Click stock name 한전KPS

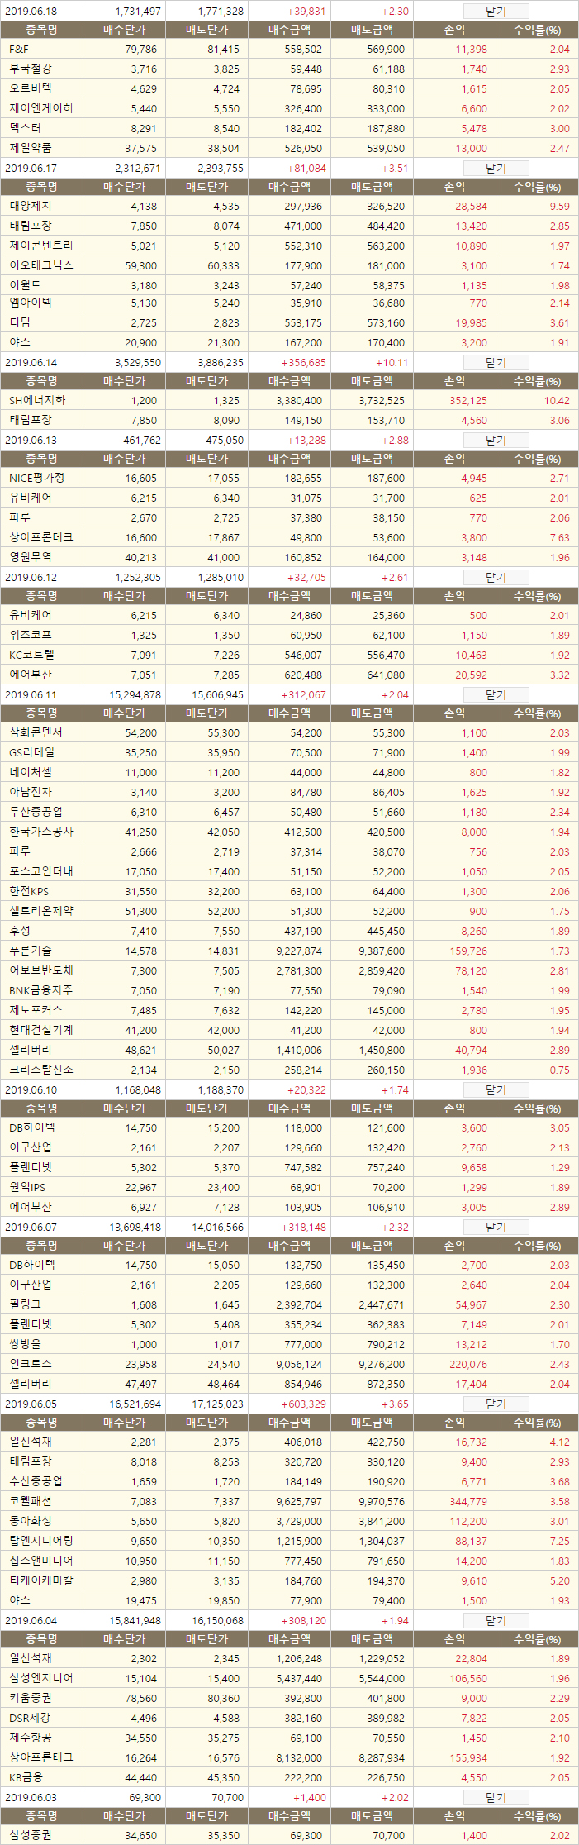tap(29, 892)
